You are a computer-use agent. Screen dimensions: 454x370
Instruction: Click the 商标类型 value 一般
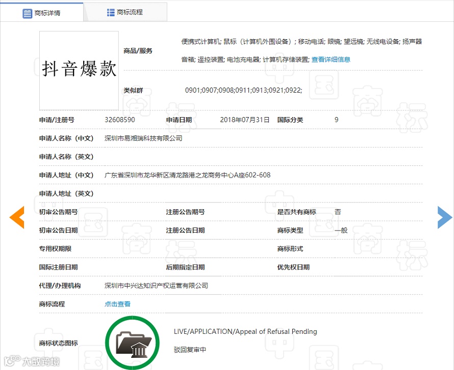[341, 230]
